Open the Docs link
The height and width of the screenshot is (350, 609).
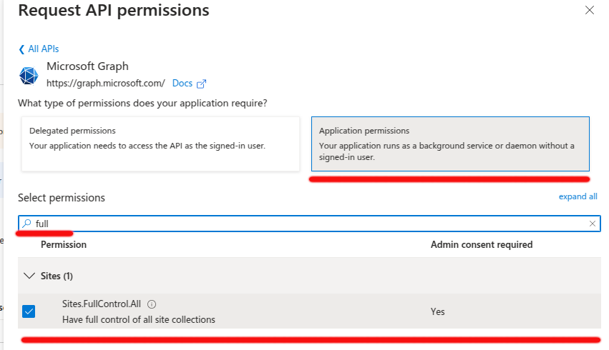(x=182, y=84)
